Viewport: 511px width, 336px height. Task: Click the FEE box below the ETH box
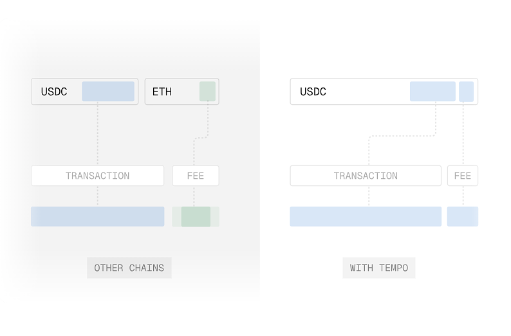coord(196,176)
